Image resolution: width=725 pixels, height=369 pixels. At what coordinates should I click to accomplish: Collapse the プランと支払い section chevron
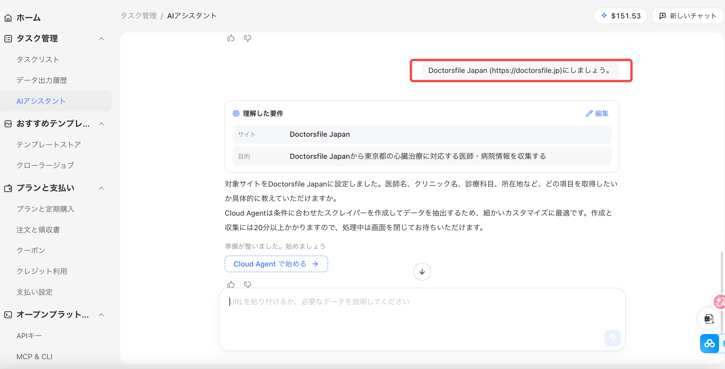coord(102,188)
